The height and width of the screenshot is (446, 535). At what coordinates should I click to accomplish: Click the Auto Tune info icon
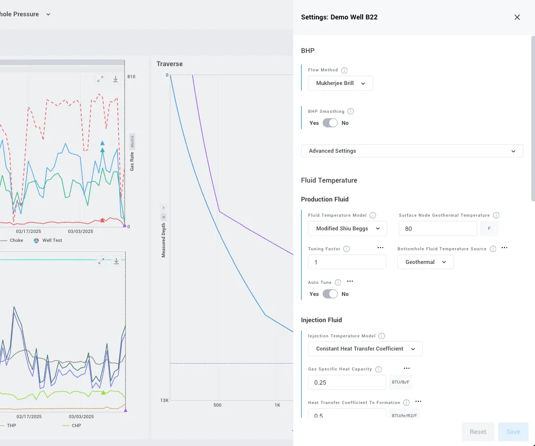[x=338, y=282]
